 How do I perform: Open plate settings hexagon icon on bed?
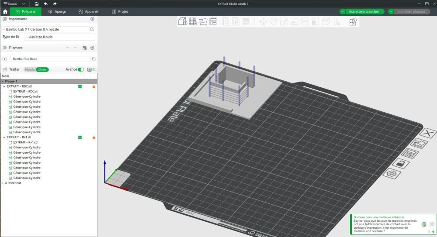[x=392, y=173]
